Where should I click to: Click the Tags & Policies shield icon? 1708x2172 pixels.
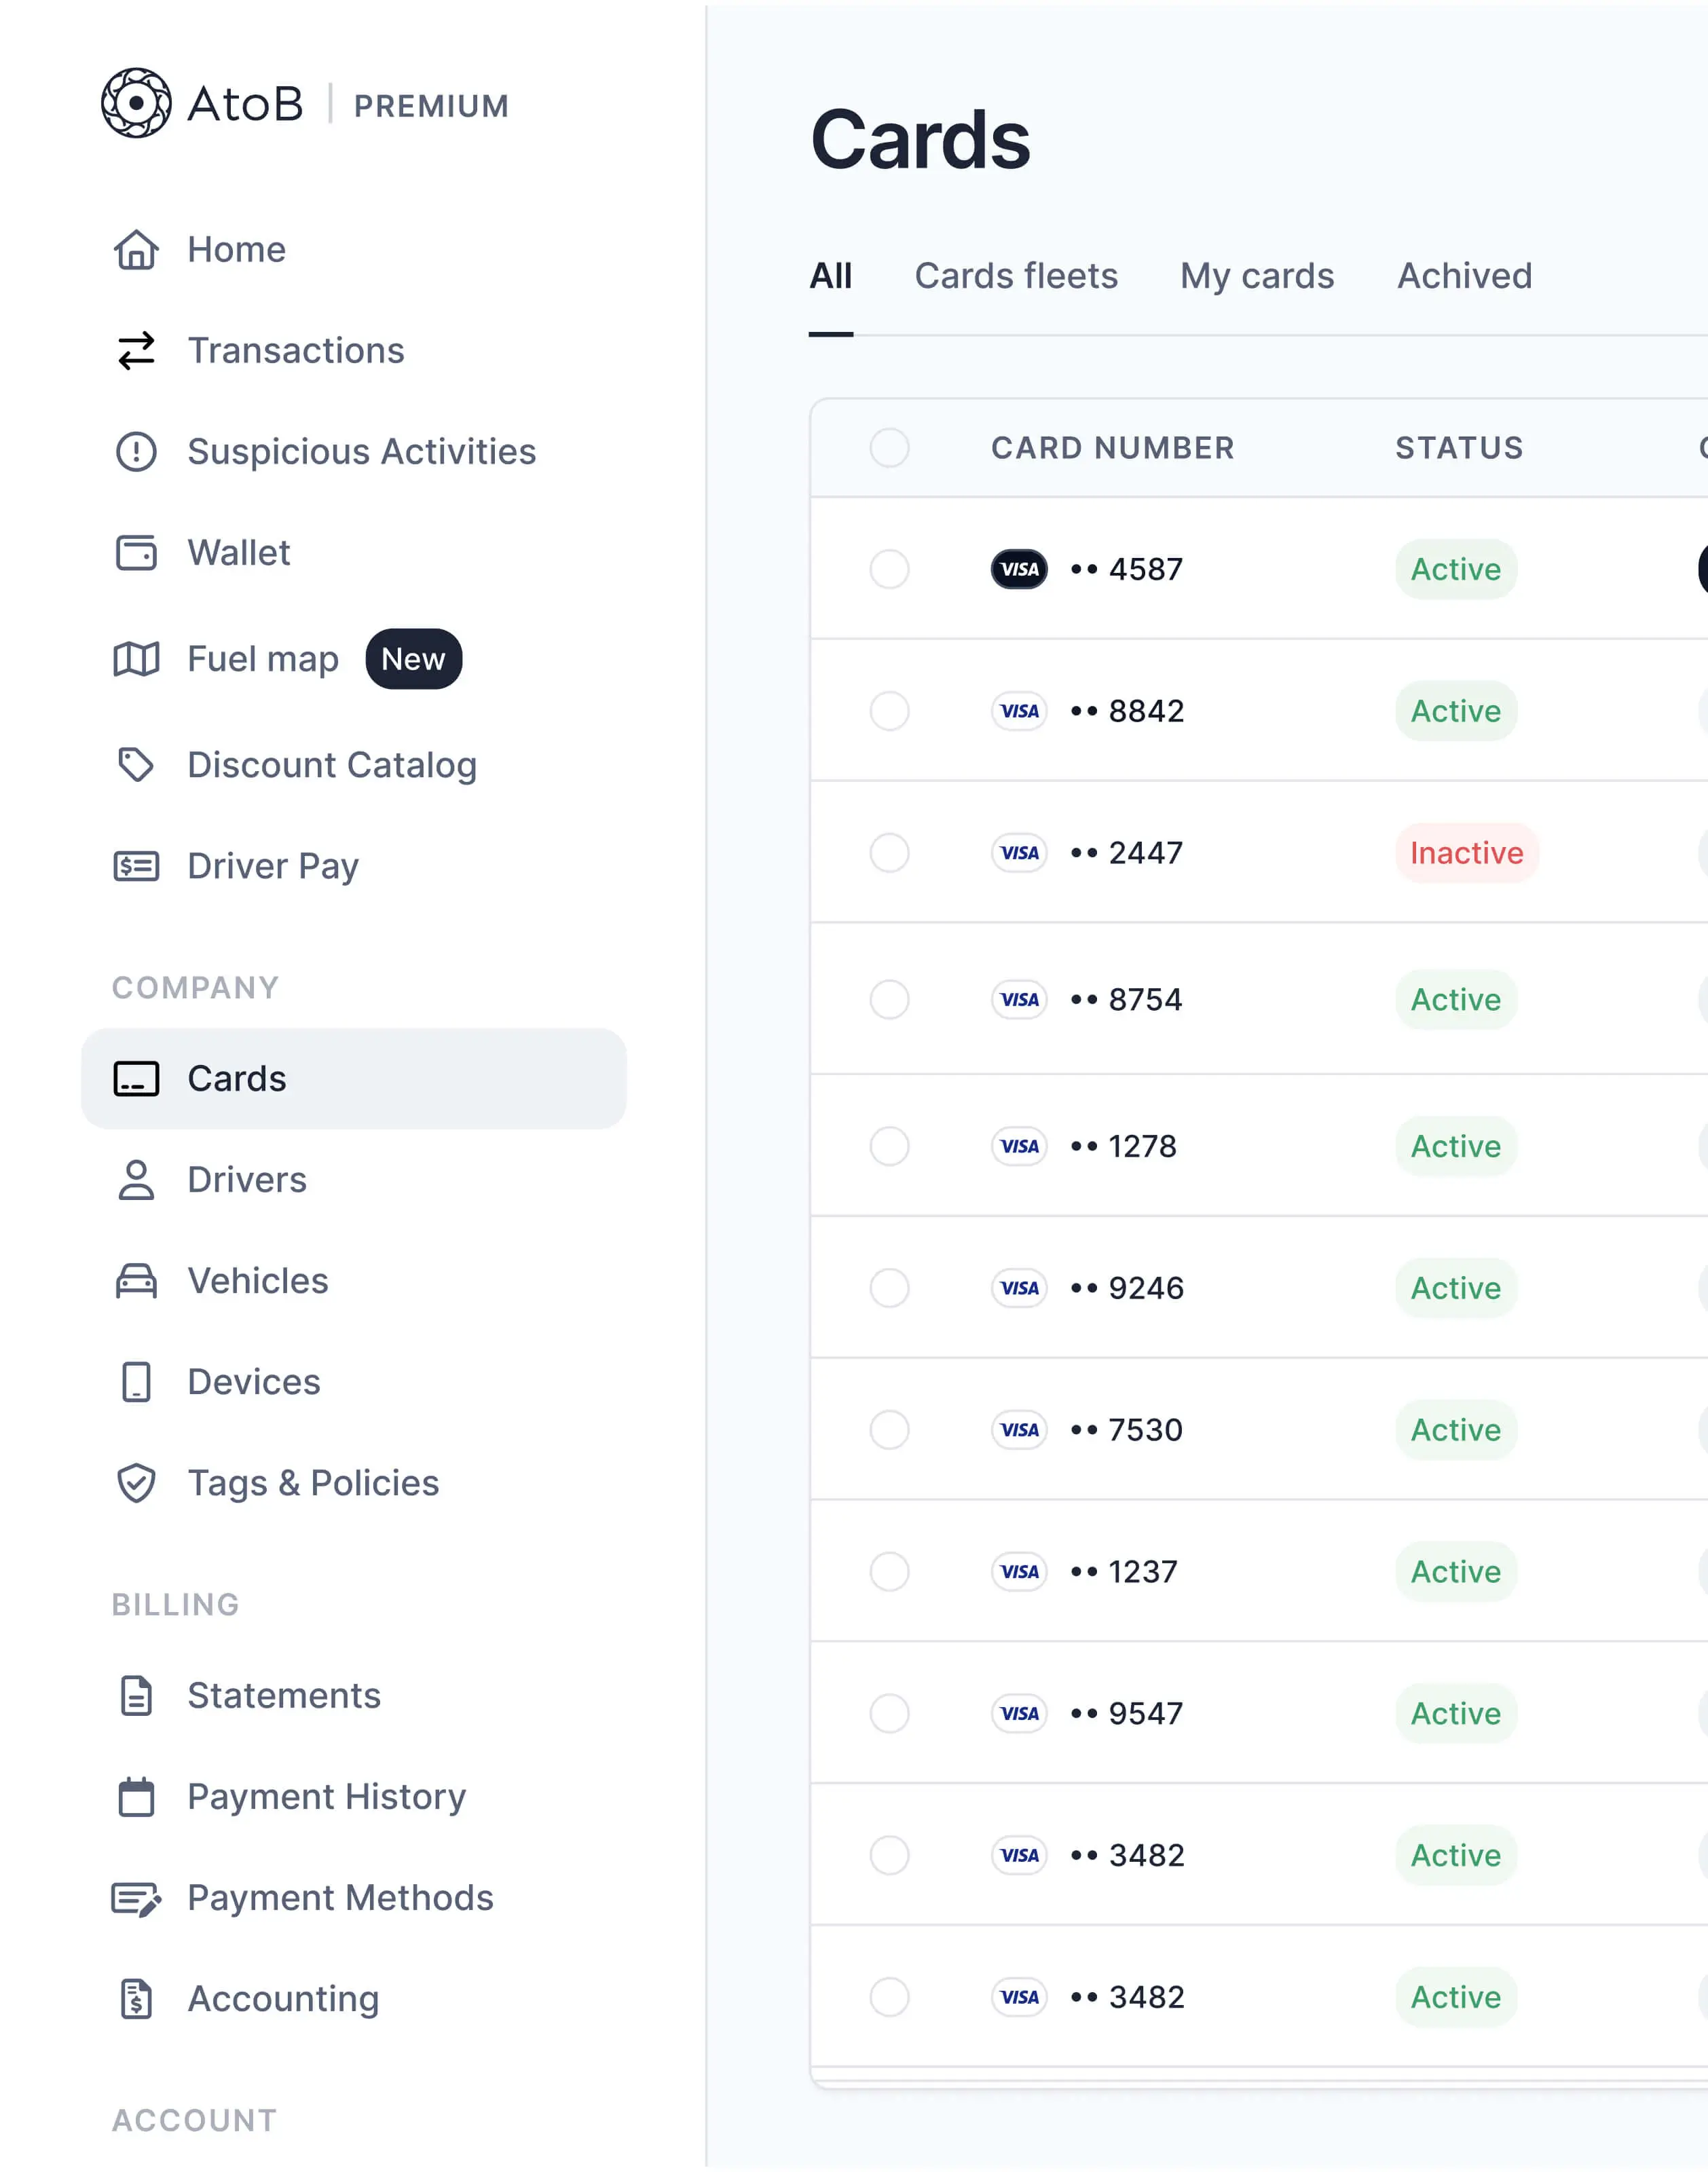pyautogui.click(x=136, y=1483)
